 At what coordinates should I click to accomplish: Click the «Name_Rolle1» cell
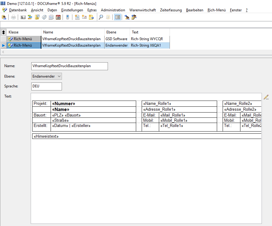pyautogui.click(x=179, y=104)
